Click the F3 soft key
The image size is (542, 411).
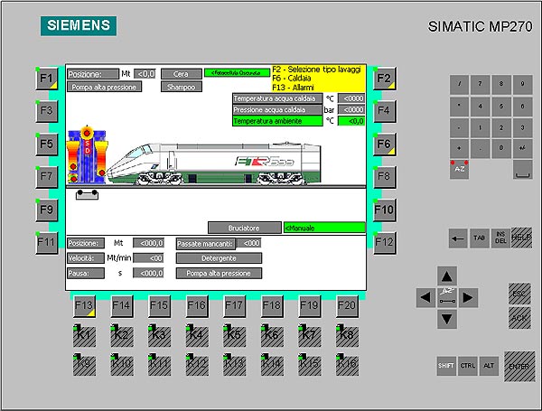click(x=47, y=111)
